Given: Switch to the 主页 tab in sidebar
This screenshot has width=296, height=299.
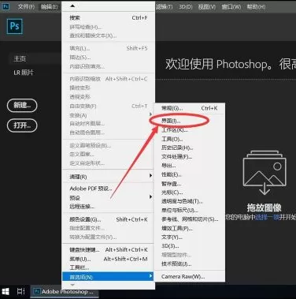Looking at the screenshot, I should (x=20, y=58).
